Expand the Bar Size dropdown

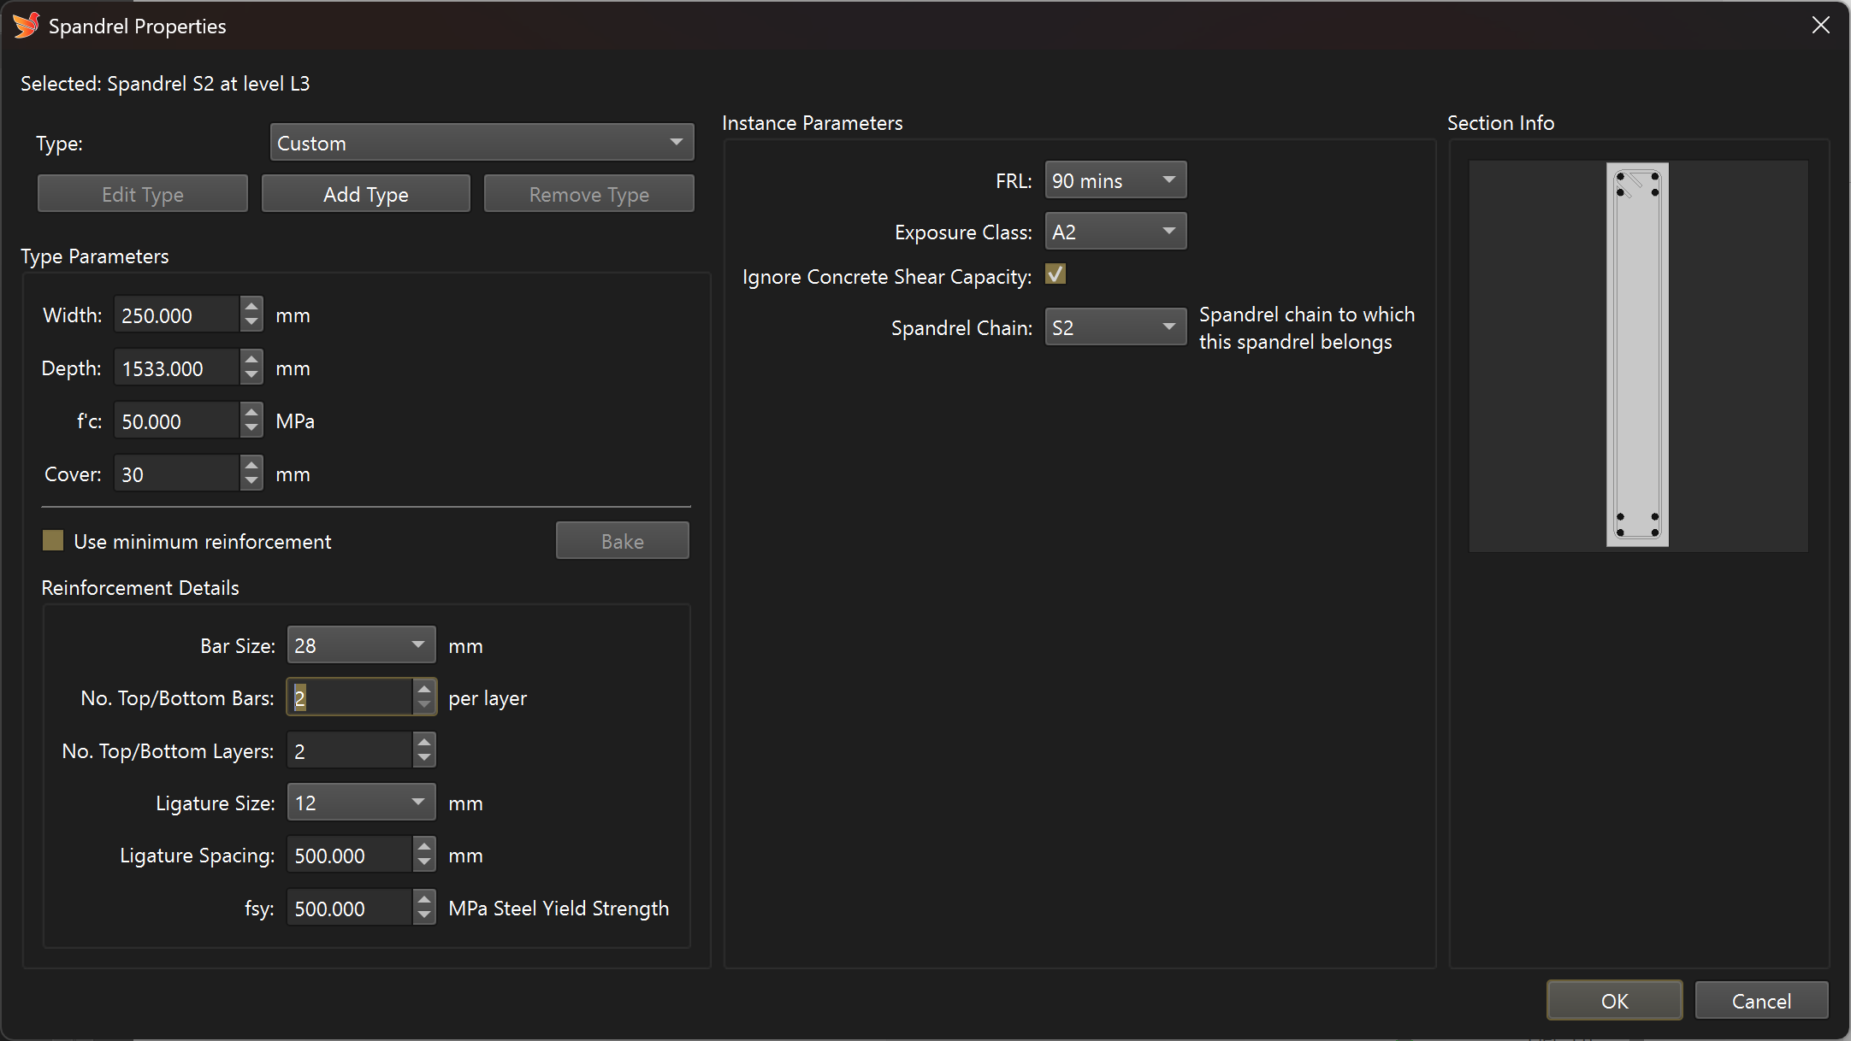pos(361,645)
